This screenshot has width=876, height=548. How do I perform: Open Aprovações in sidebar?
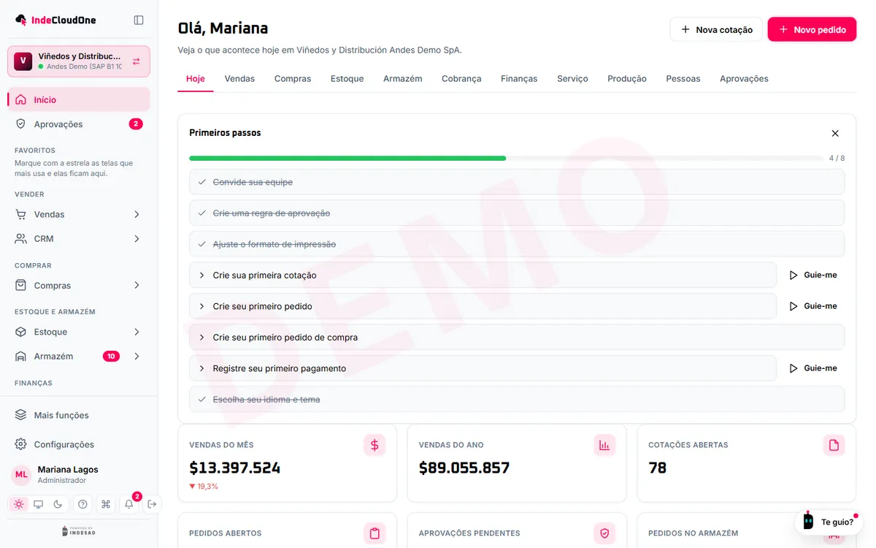(x=79, y=124)
